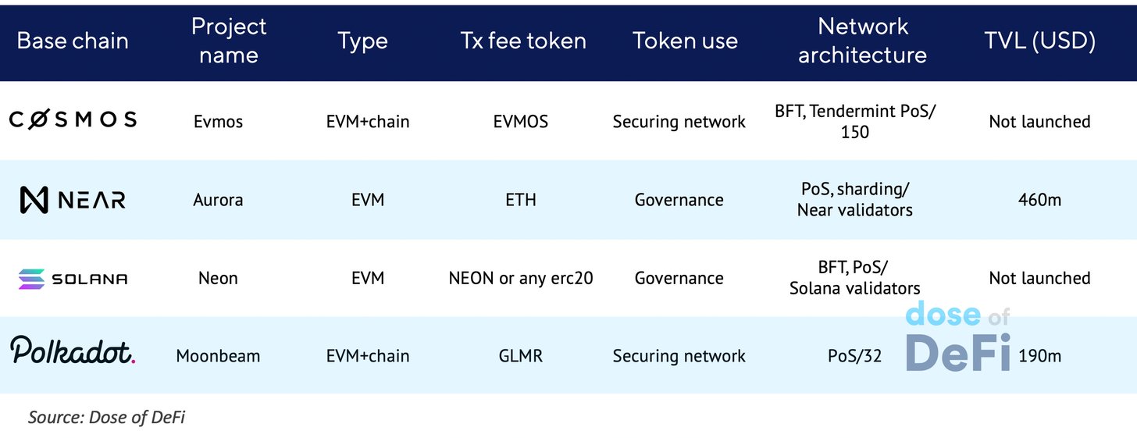Click the Token use column header

coord(685,41)
